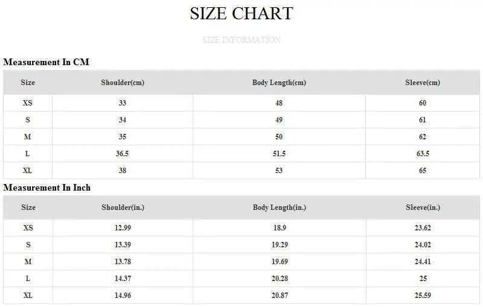Select the 36.5 shoulder value cell
This screenshot has width=483, height=307.
123,154
